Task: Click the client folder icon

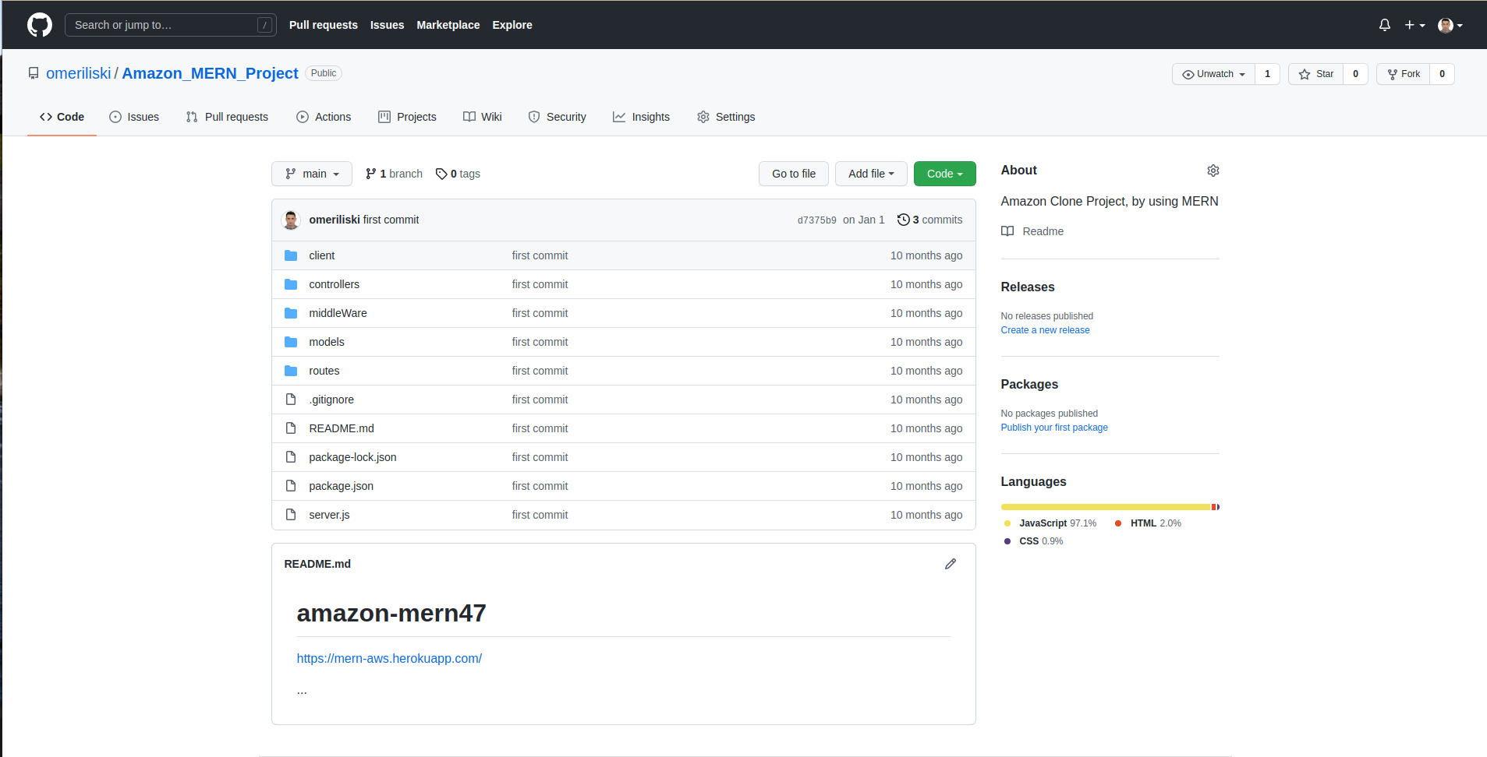Action: pos(291,255)
